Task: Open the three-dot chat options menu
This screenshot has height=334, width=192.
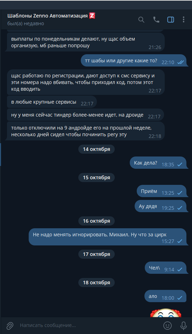Action: [x=184, y=20]
